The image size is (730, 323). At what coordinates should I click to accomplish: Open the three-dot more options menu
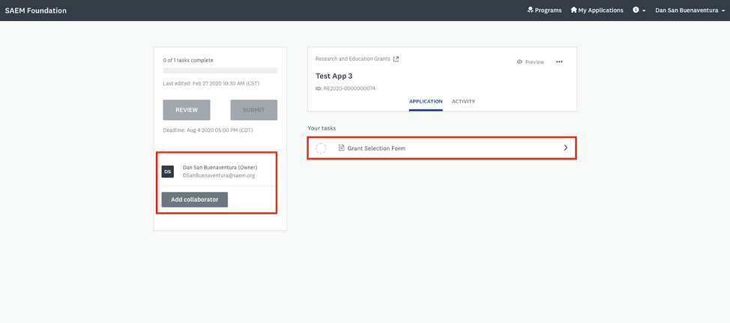559,62
